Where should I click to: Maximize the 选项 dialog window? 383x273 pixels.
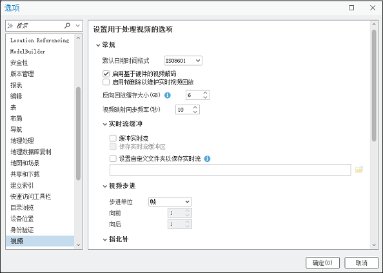(x=351, y=8)
